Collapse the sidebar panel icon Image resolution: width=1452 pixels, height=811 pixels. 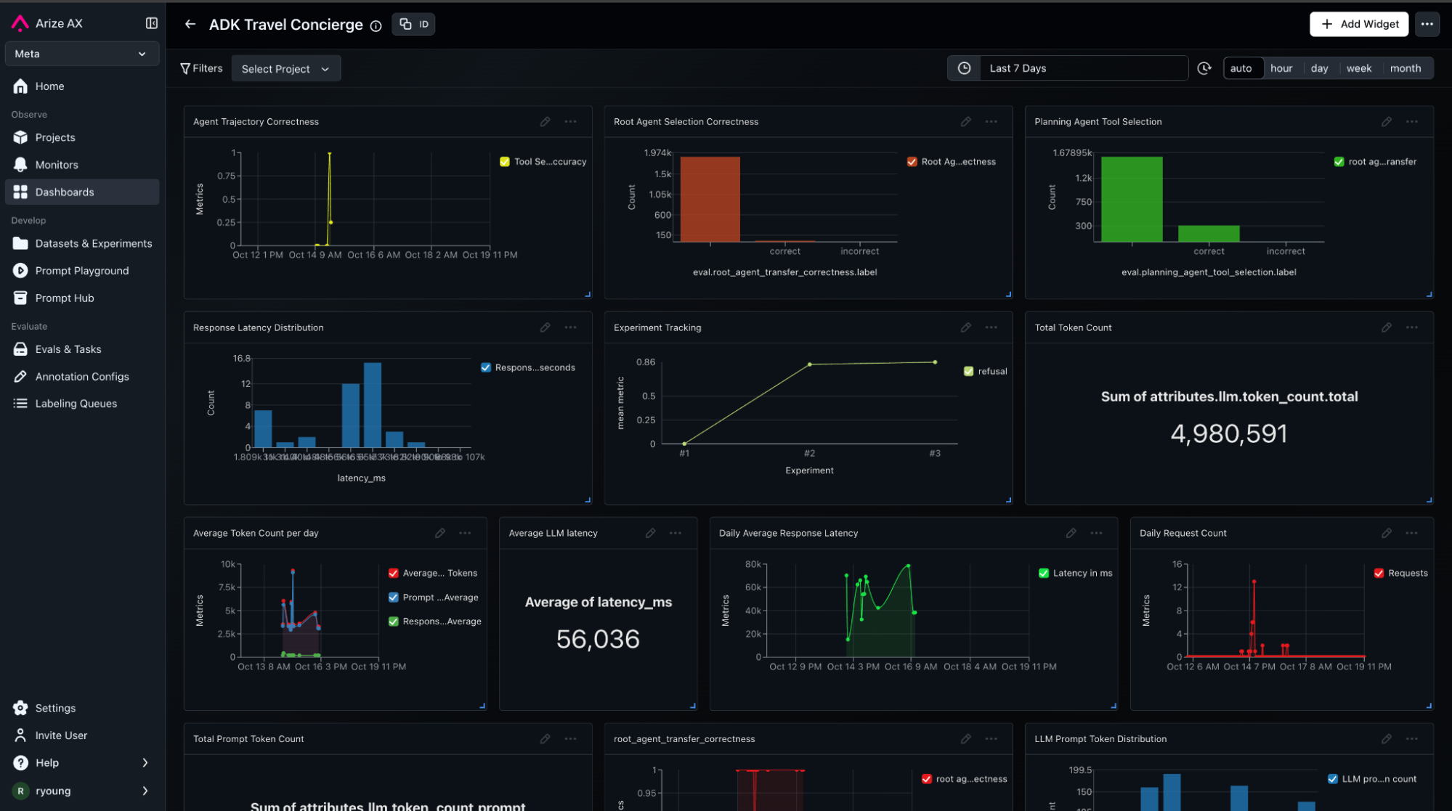tap(151, 23)
